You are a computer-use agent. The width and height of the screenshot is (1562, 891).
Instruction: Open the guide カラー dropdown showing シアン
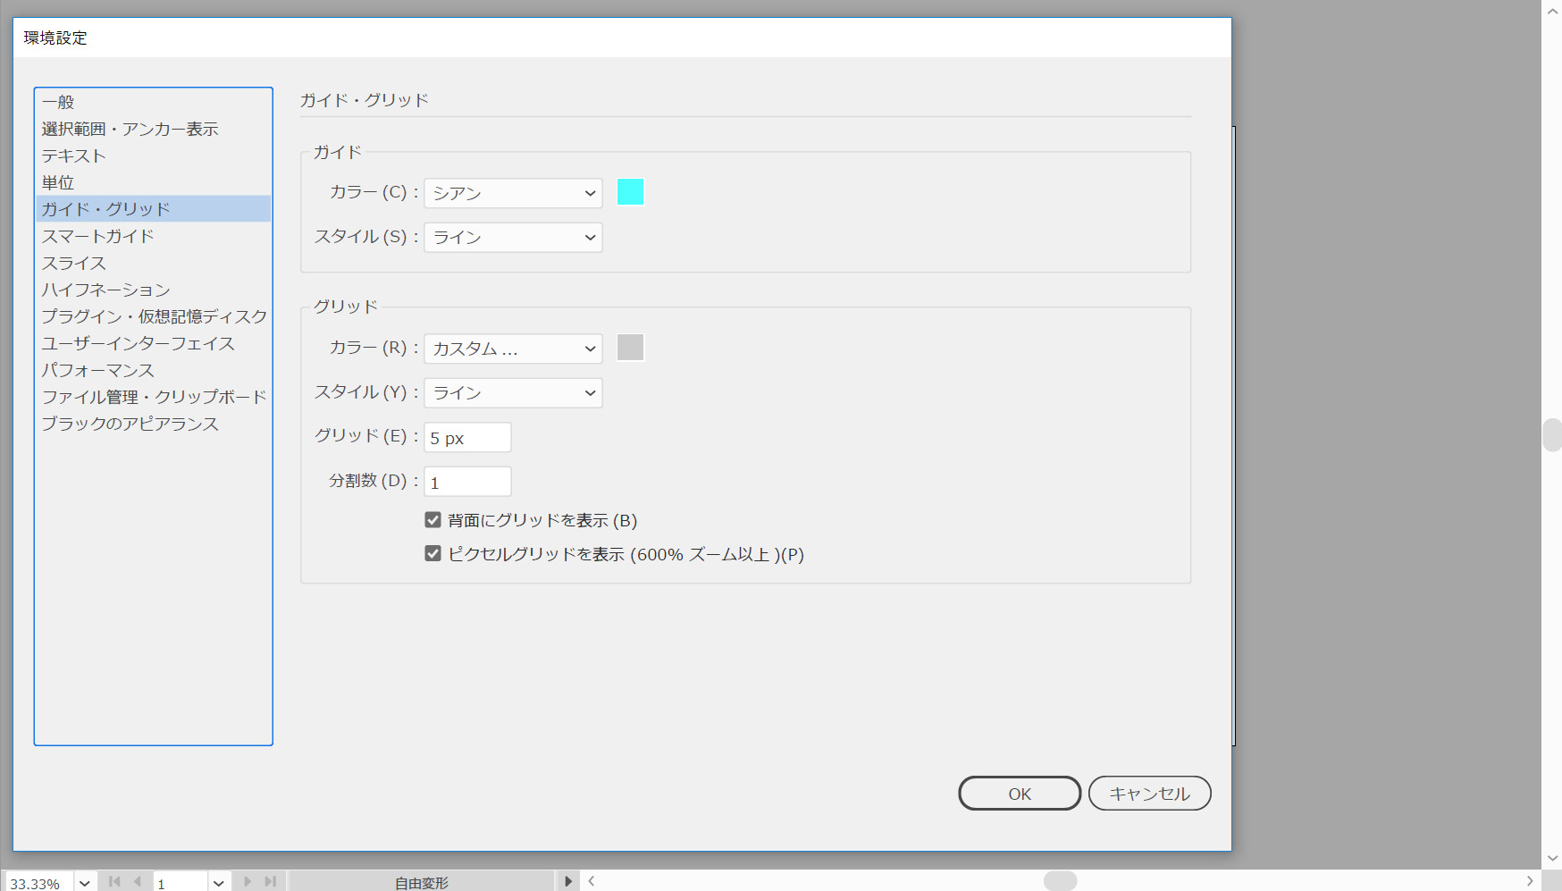[x=513, y=193]
